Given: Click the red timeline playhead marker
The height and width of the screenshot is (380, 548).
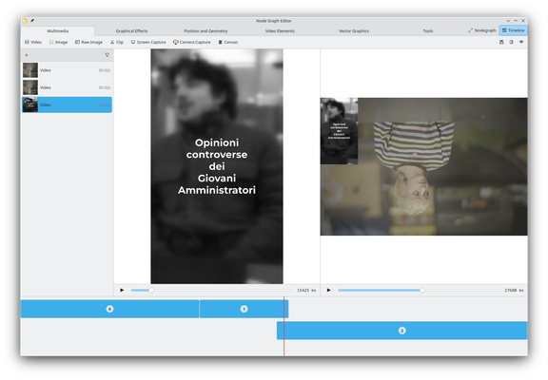Looking at the screenshot, I should (284, 326).
